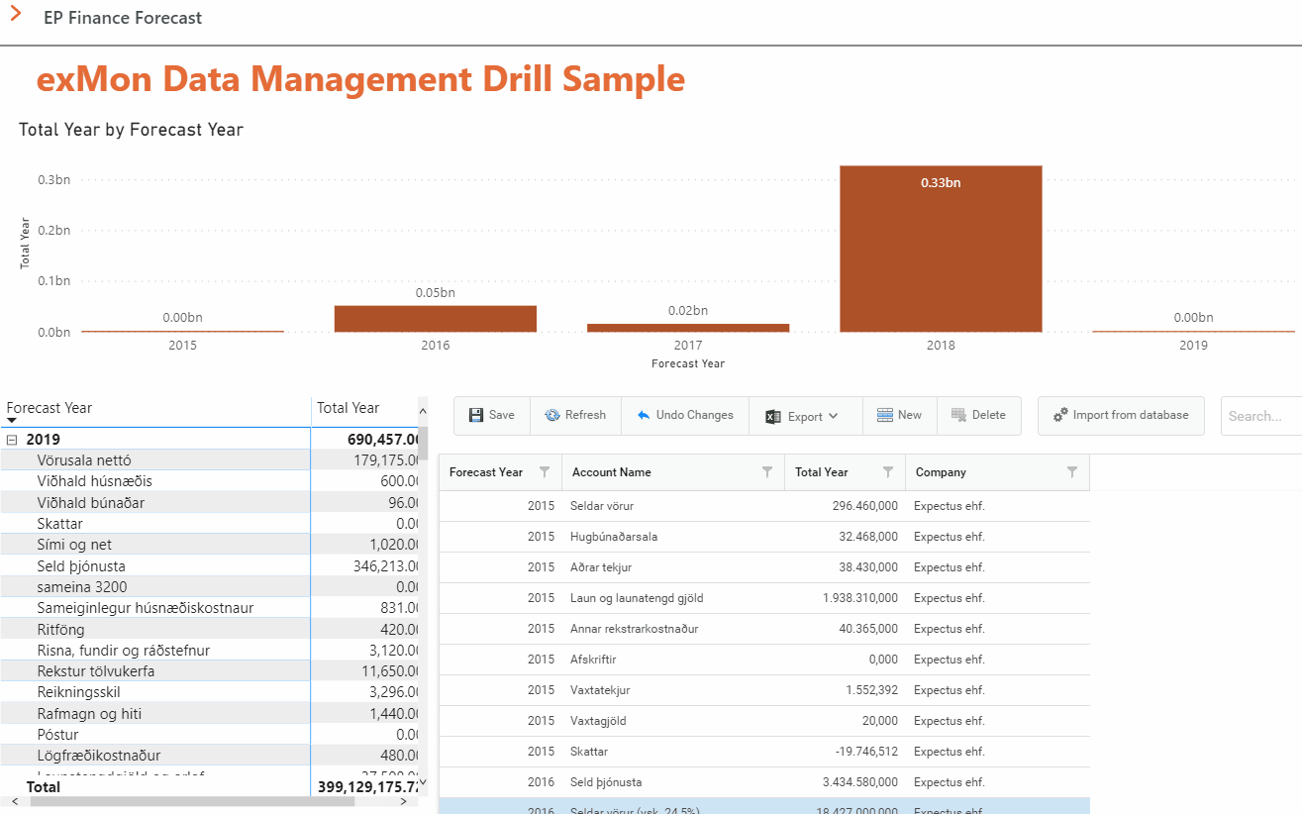Click the New button label

coord(910,415)
